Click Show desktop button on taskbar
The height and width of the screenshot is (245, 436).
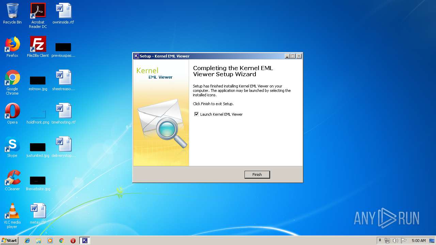click(x=432, y=241)
